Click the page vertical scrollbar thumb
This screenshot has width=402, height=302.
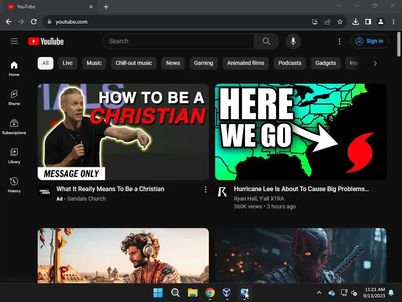pyautogui.click(x=399, y=44)
